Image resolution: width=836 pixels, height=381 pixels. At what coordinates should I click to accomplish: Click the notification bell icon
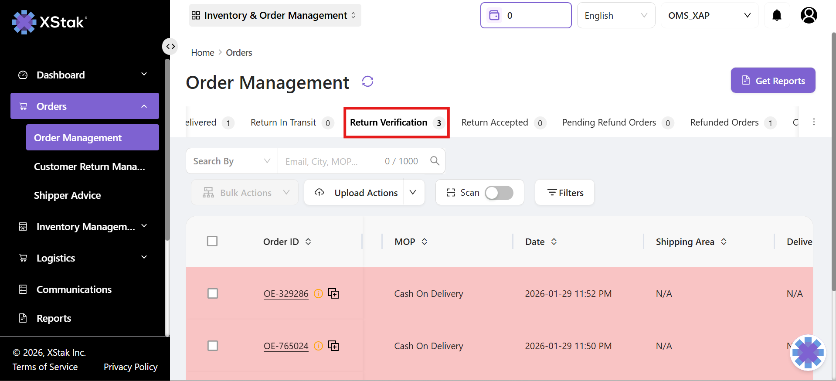[x=777, y=16]
